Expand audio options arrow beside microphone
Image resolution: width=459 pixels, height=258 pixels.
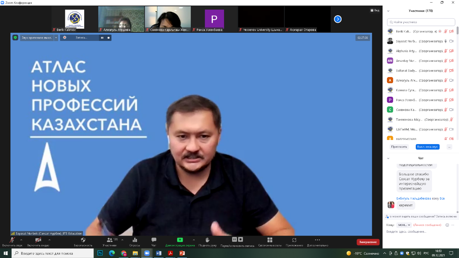tap(21, 240)
